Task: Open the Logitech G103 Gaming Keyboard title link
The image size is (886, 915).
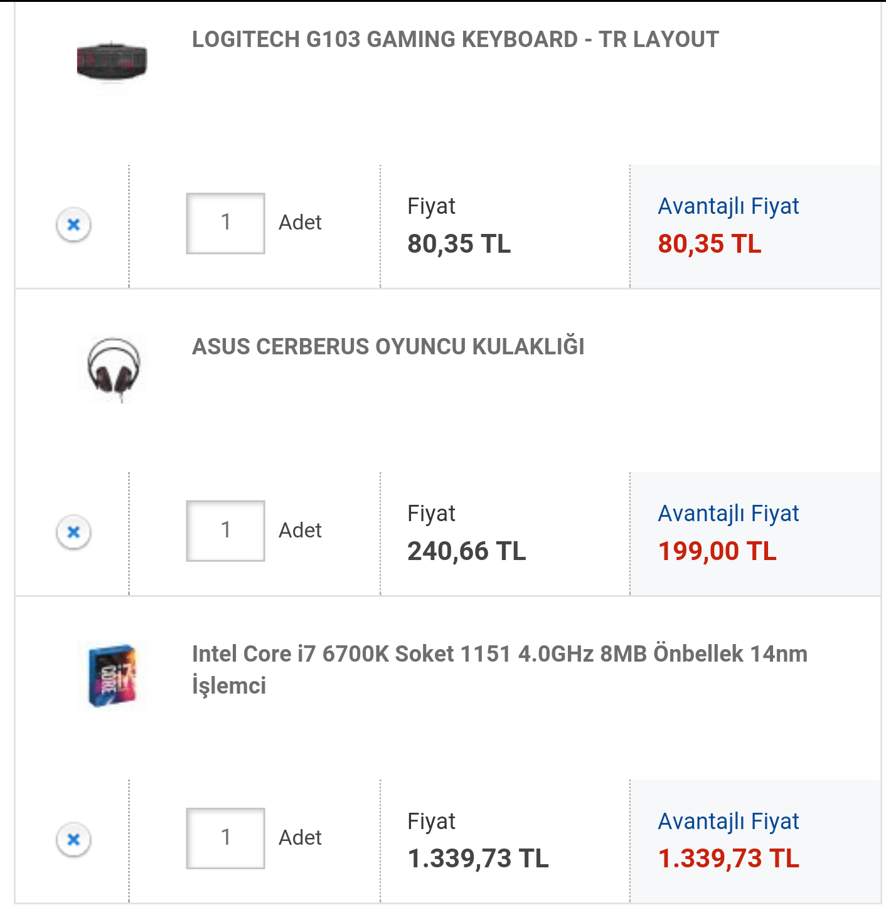Action: pyautogui.click(x=455, y=40)
